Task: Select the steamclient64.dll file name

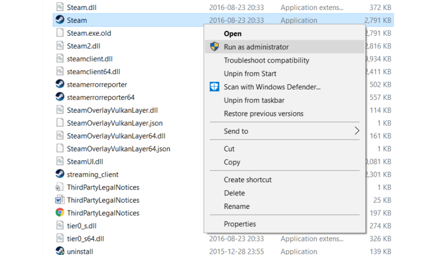Action: [x=94, y=71]
